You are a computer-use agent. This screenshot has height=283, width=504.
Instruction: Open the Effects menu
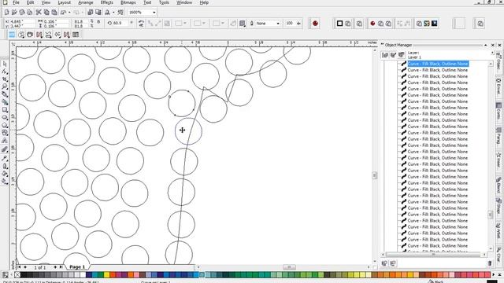pos(107,2)
